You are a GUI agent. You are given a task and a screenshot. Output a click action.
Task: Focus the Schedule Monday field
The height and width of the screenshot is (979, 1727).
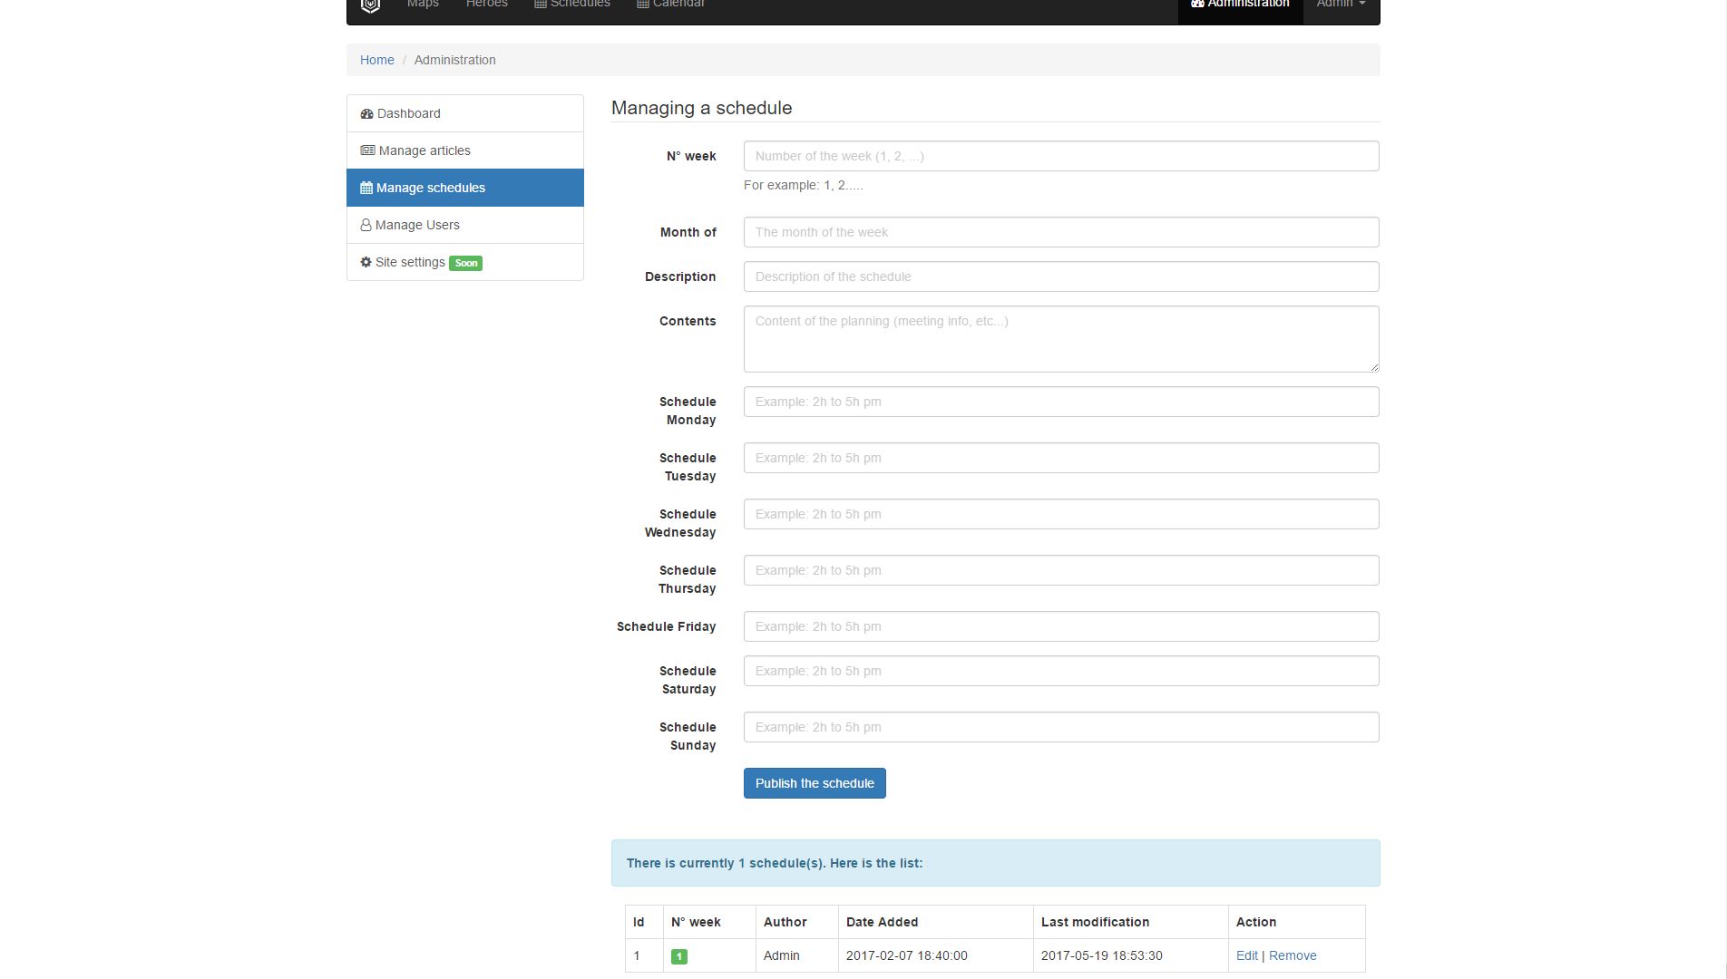click(x=1061, y=402)
